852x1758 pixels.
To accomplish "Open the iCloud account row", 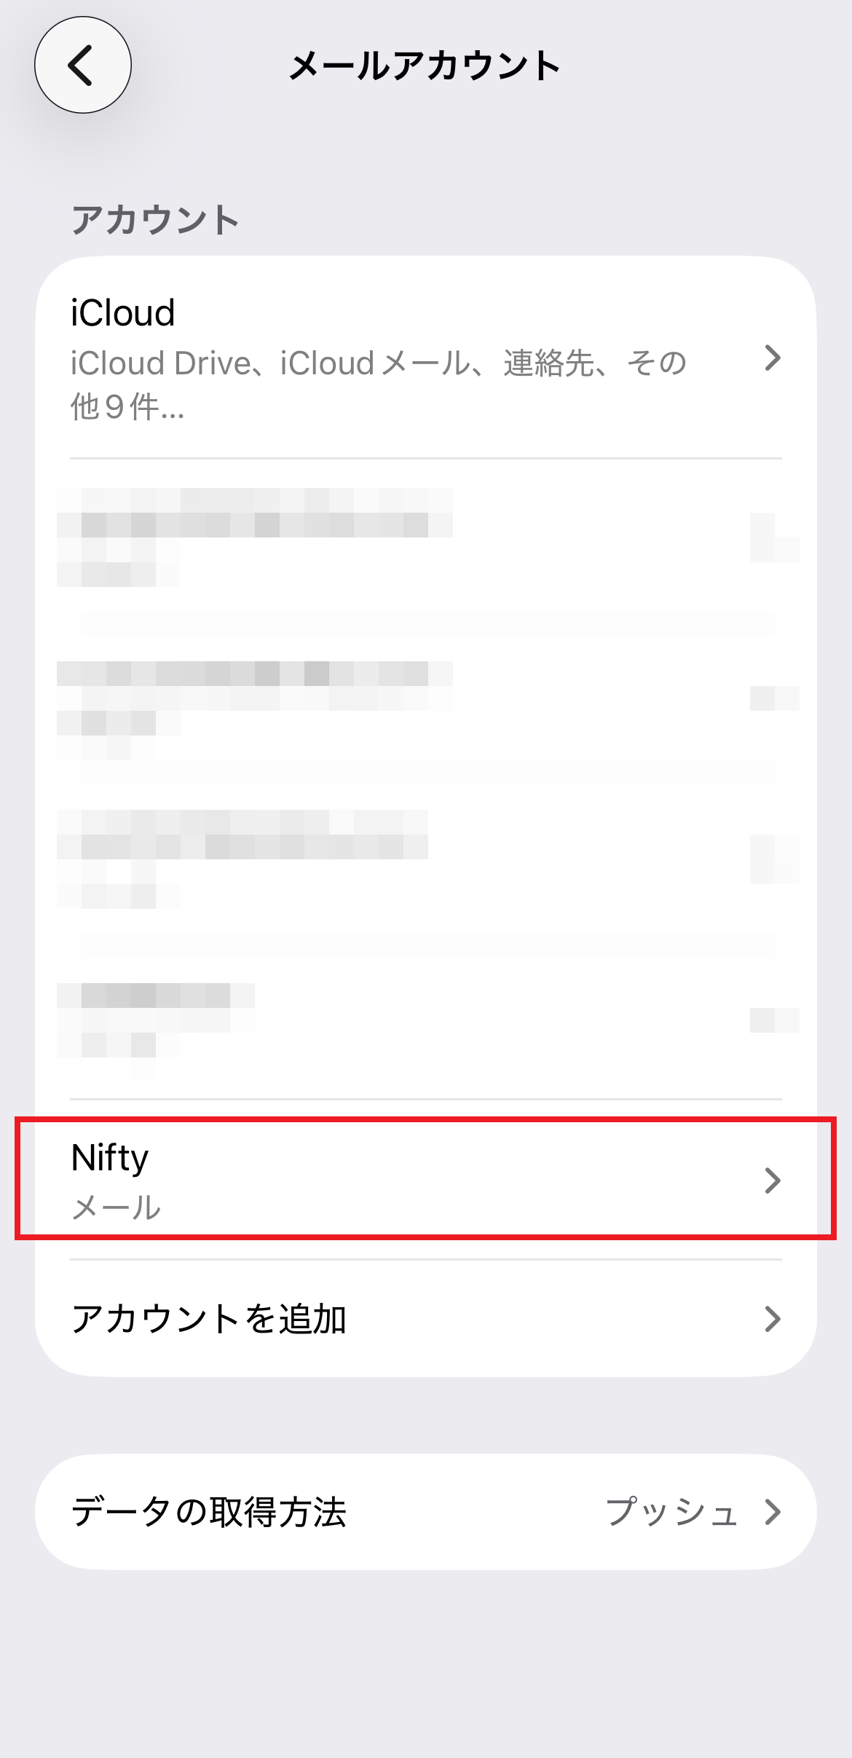I will click(x=426, y=358).
